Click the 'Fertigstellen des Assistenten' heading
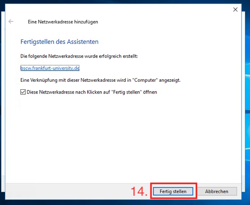This screenshot has width=250, height=205. (x=59, y=42)
